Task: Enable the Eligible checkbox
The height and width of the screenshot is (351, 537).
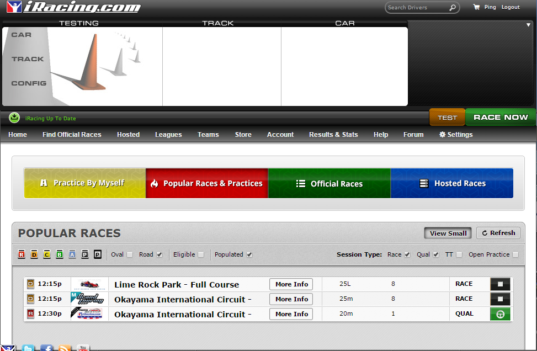Action: tap(201, 254)
